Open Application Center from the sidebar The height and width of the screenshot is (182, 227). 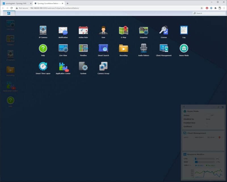pyautogui.click(x=10, y=85)
